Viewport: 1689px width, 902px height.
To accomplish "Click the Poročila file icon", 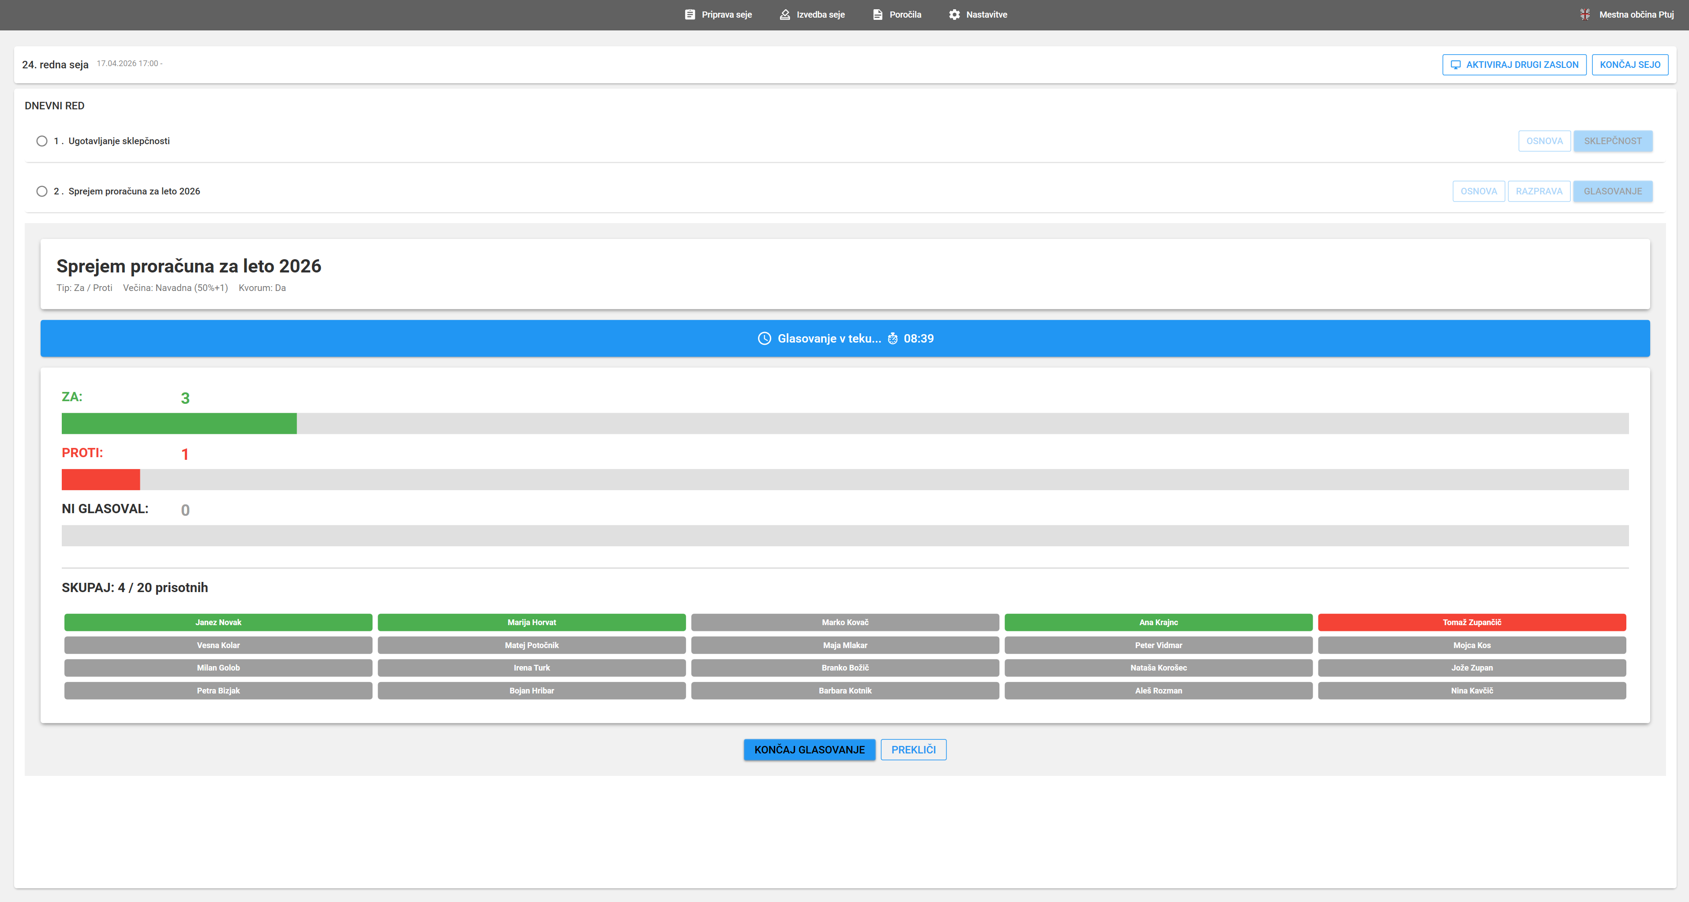I will (x=877, y=15).
